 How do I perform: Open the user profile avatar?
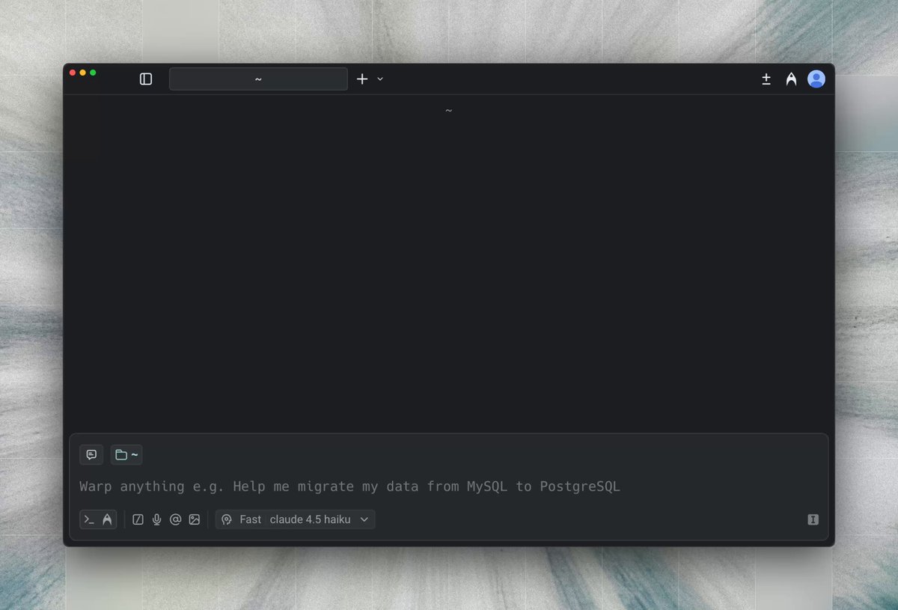pyautogui.click(x=816, y=79)
